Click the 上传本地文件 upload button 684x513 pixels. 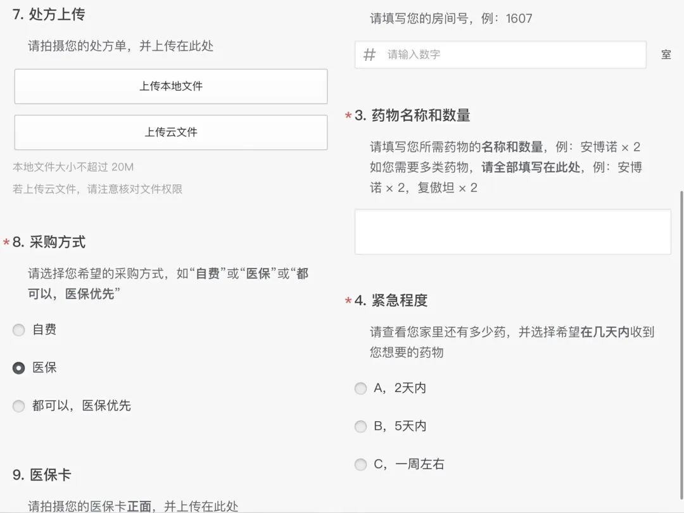171,86
